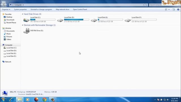Image resolution: width=181 pixels, height=102 pixels.
Task: Select the DVD RW Drive (G:) icon
Action: pos(26,31)
